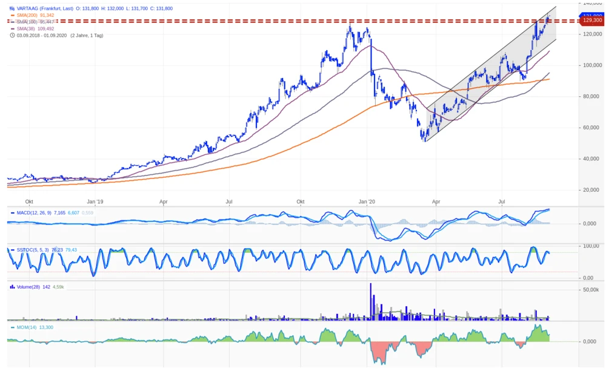Screen dimensions: 606x369
Task: Open the Volume(28) indicator label
Action: (x=28, y=287)
